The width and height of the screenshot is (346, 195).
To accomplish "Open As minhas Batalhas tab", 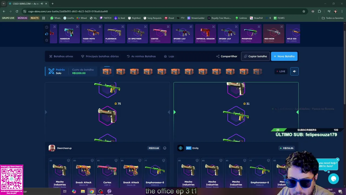I will pos(141,56).
